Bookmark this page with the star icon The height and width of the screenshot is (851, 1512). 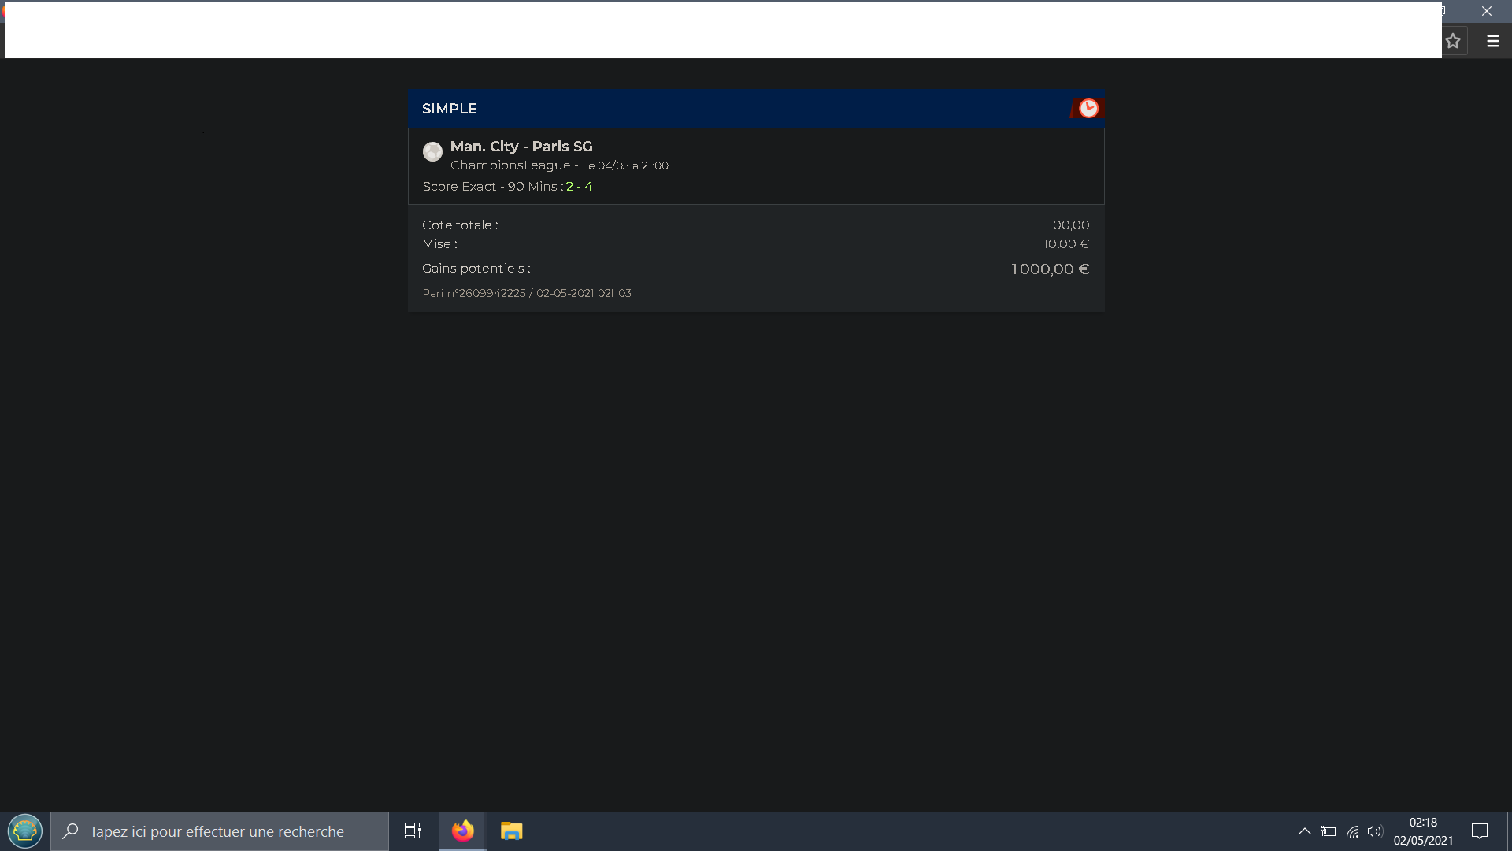pos(1453,41)
